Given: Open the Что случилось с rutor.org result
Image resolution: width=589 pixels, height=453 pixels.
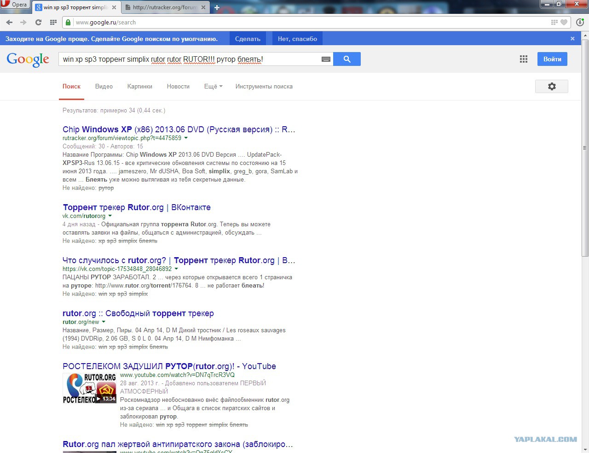Looking at the screenshot, I should pyautogui.click(x=179, y=260).
